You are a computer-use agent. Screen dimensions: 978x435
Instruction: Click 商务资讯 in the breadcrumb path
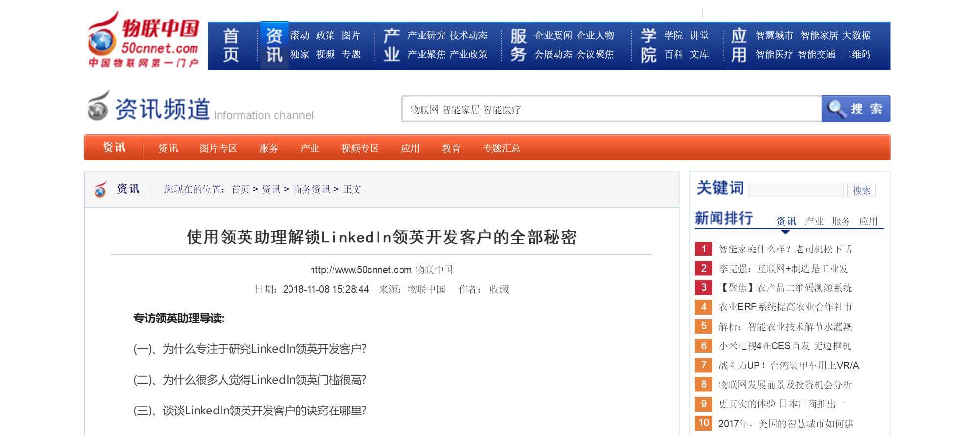311,189
